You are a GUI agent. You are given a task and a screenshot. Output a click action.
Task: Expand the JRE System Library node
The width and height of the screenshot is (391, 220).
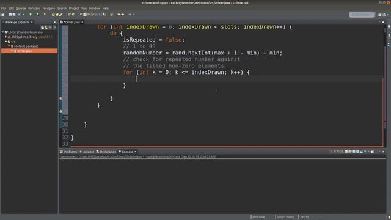click(x=6, y=37)
